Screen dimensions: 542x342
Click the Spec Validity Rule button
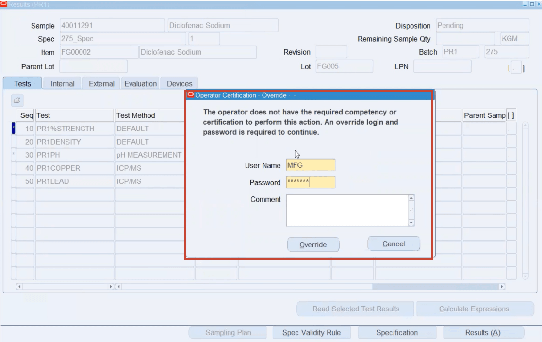point(312,333)
